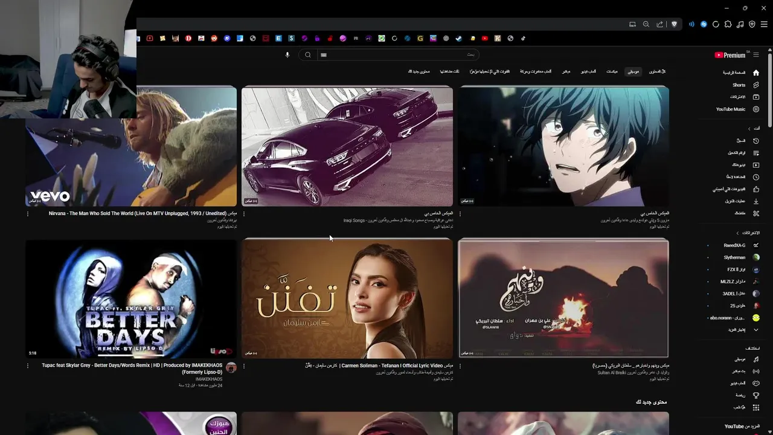Image resolution: width=773 pixels, height=435 pixels.
Task: Open options menu for anime thumbnail mix
Action: [460, 213]
